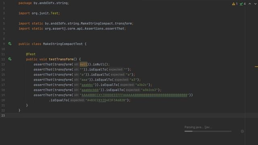Run testTransform method gutter icon
The width and height of the screenshot is (258, 145).
point(10,59)
